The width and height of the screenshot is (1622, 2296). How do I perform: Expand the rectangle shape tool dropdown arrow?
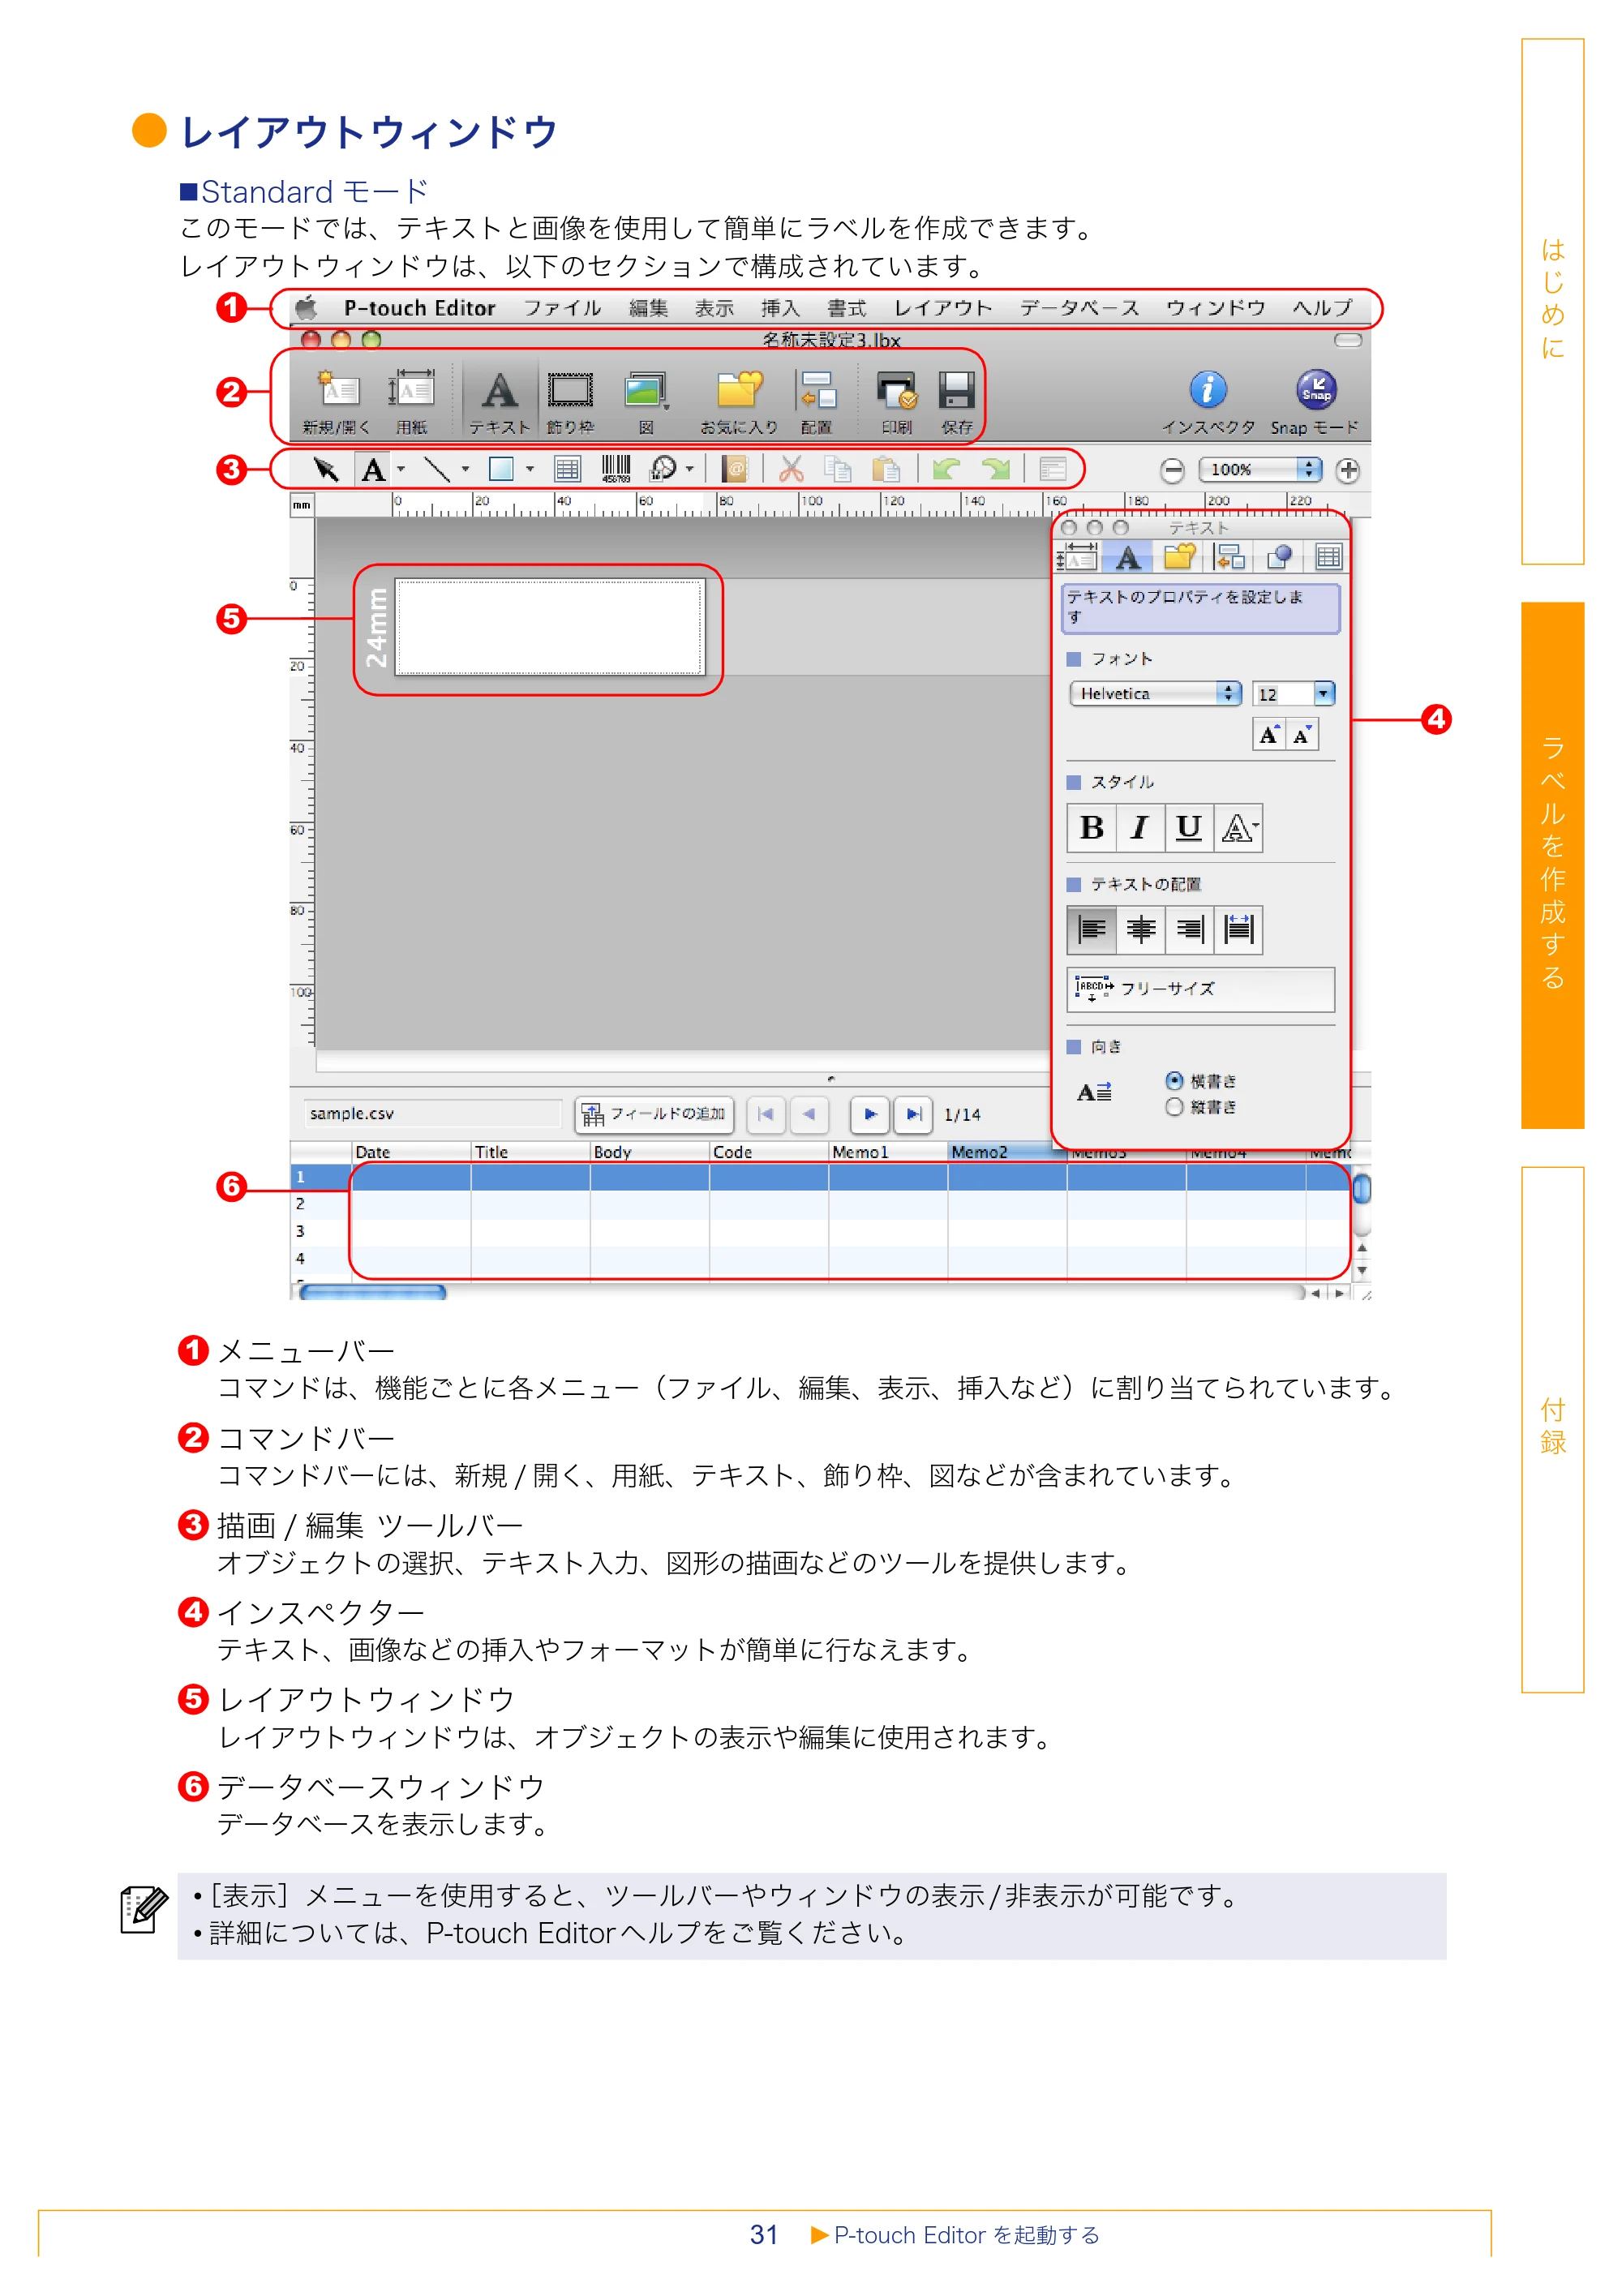530,469
